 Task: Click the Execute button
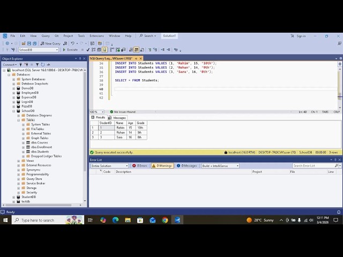pos(70,50)
